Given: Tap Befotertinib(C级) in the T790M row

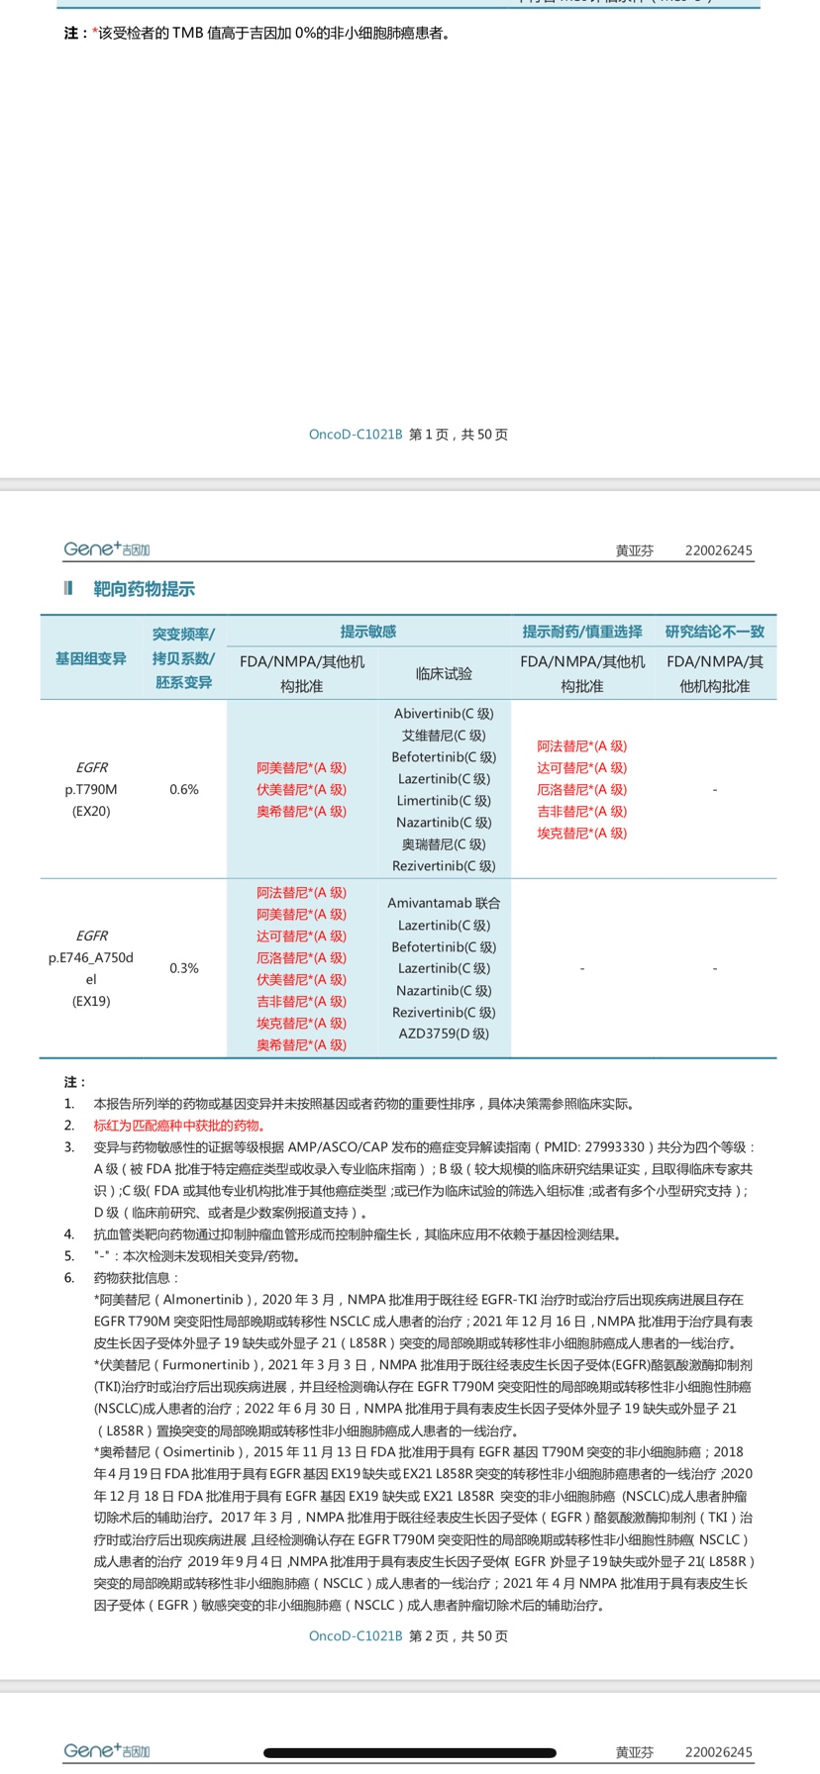Looking at the screenshot, I should 444,756.
